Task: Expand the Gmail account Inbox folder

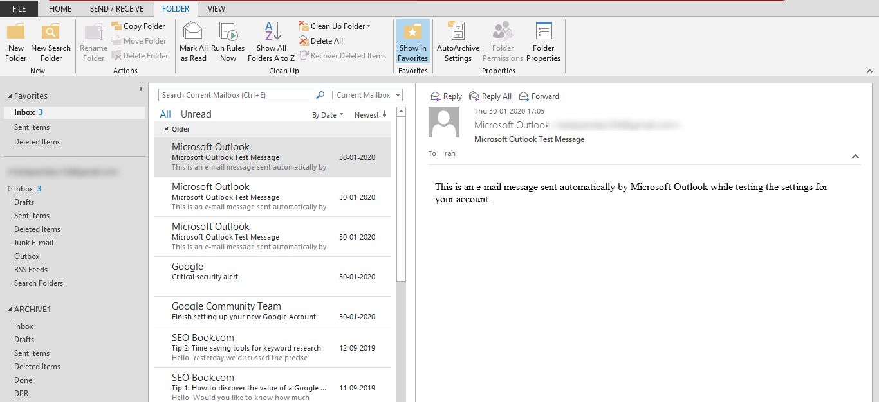Action: (x=10, y=189)
